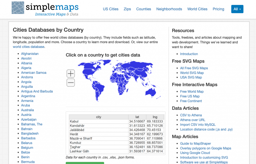Click the Kabul cell in the table
Screen dimensions: 256x164
pyautogui.click(x=98, y=121)
